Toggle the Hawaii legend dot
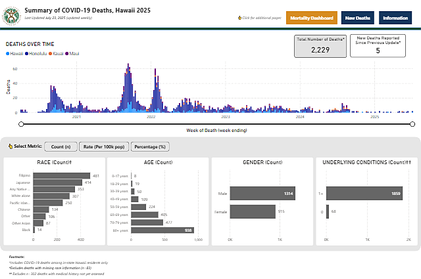The width and height of the screenshot is (421, 279). point(8,53)
